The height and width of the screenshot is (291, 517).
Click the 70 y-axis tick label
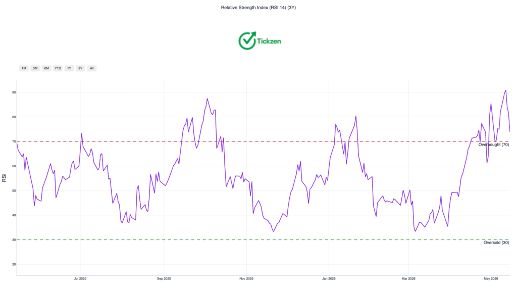(x=14, y=141)
